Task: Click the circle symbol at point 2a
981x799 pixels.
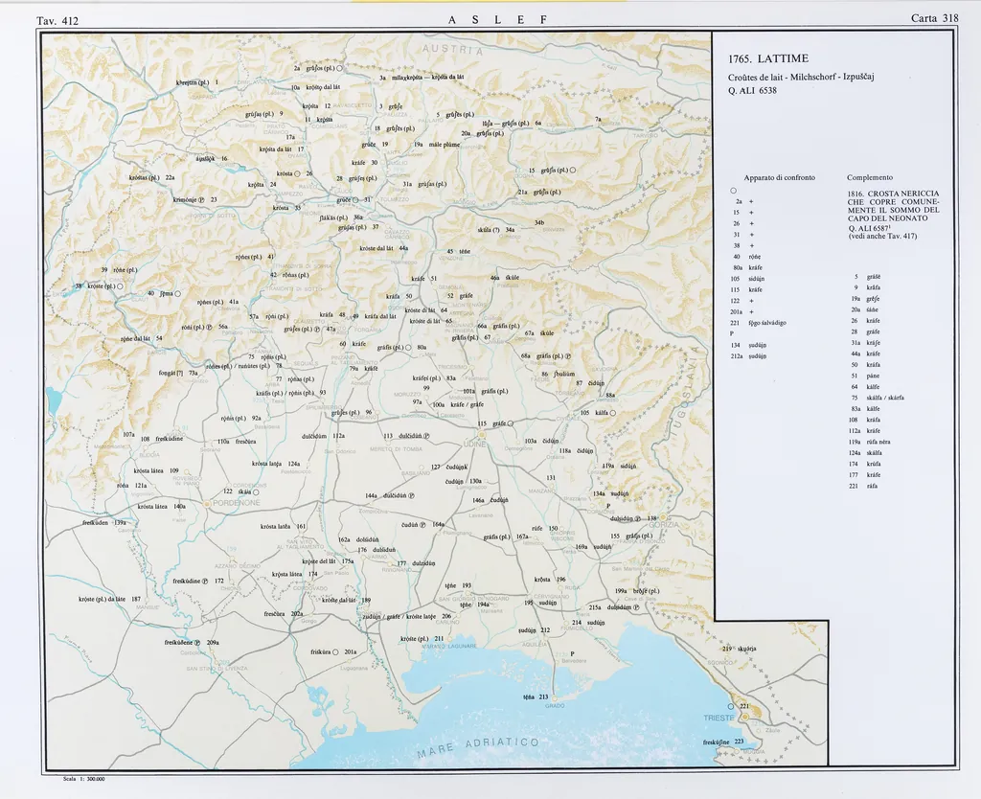Action: tap(339, 69)
